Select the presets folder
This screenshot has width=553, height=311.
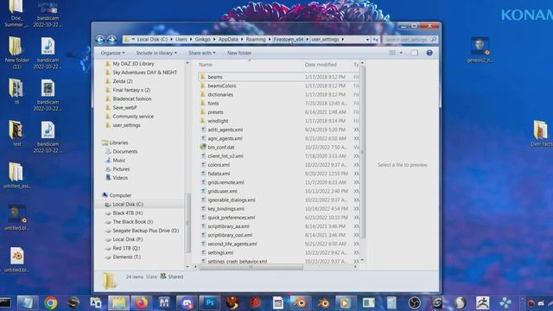[215, 112]
